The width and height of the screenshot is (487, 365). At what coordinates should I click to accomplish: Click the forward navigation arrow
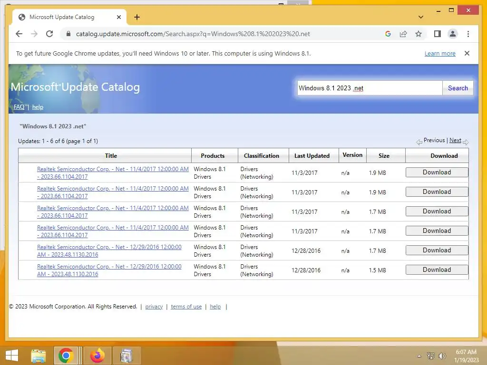(34, 34)
